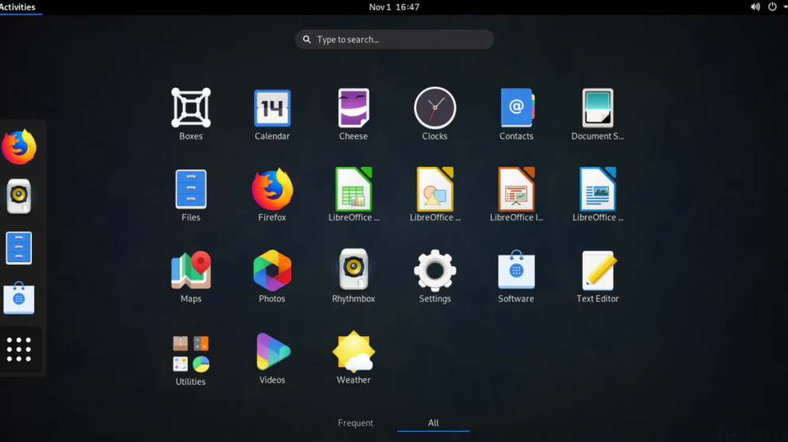
Task: Focus the Type to search field
Action: [x=394, y=39]
